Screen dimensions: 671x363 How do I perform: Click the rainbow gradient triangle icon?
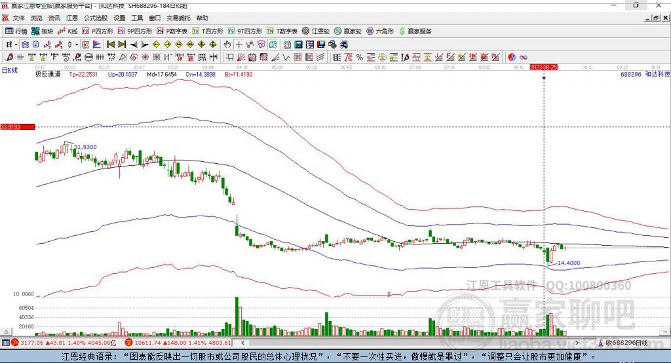pos(97,45)
